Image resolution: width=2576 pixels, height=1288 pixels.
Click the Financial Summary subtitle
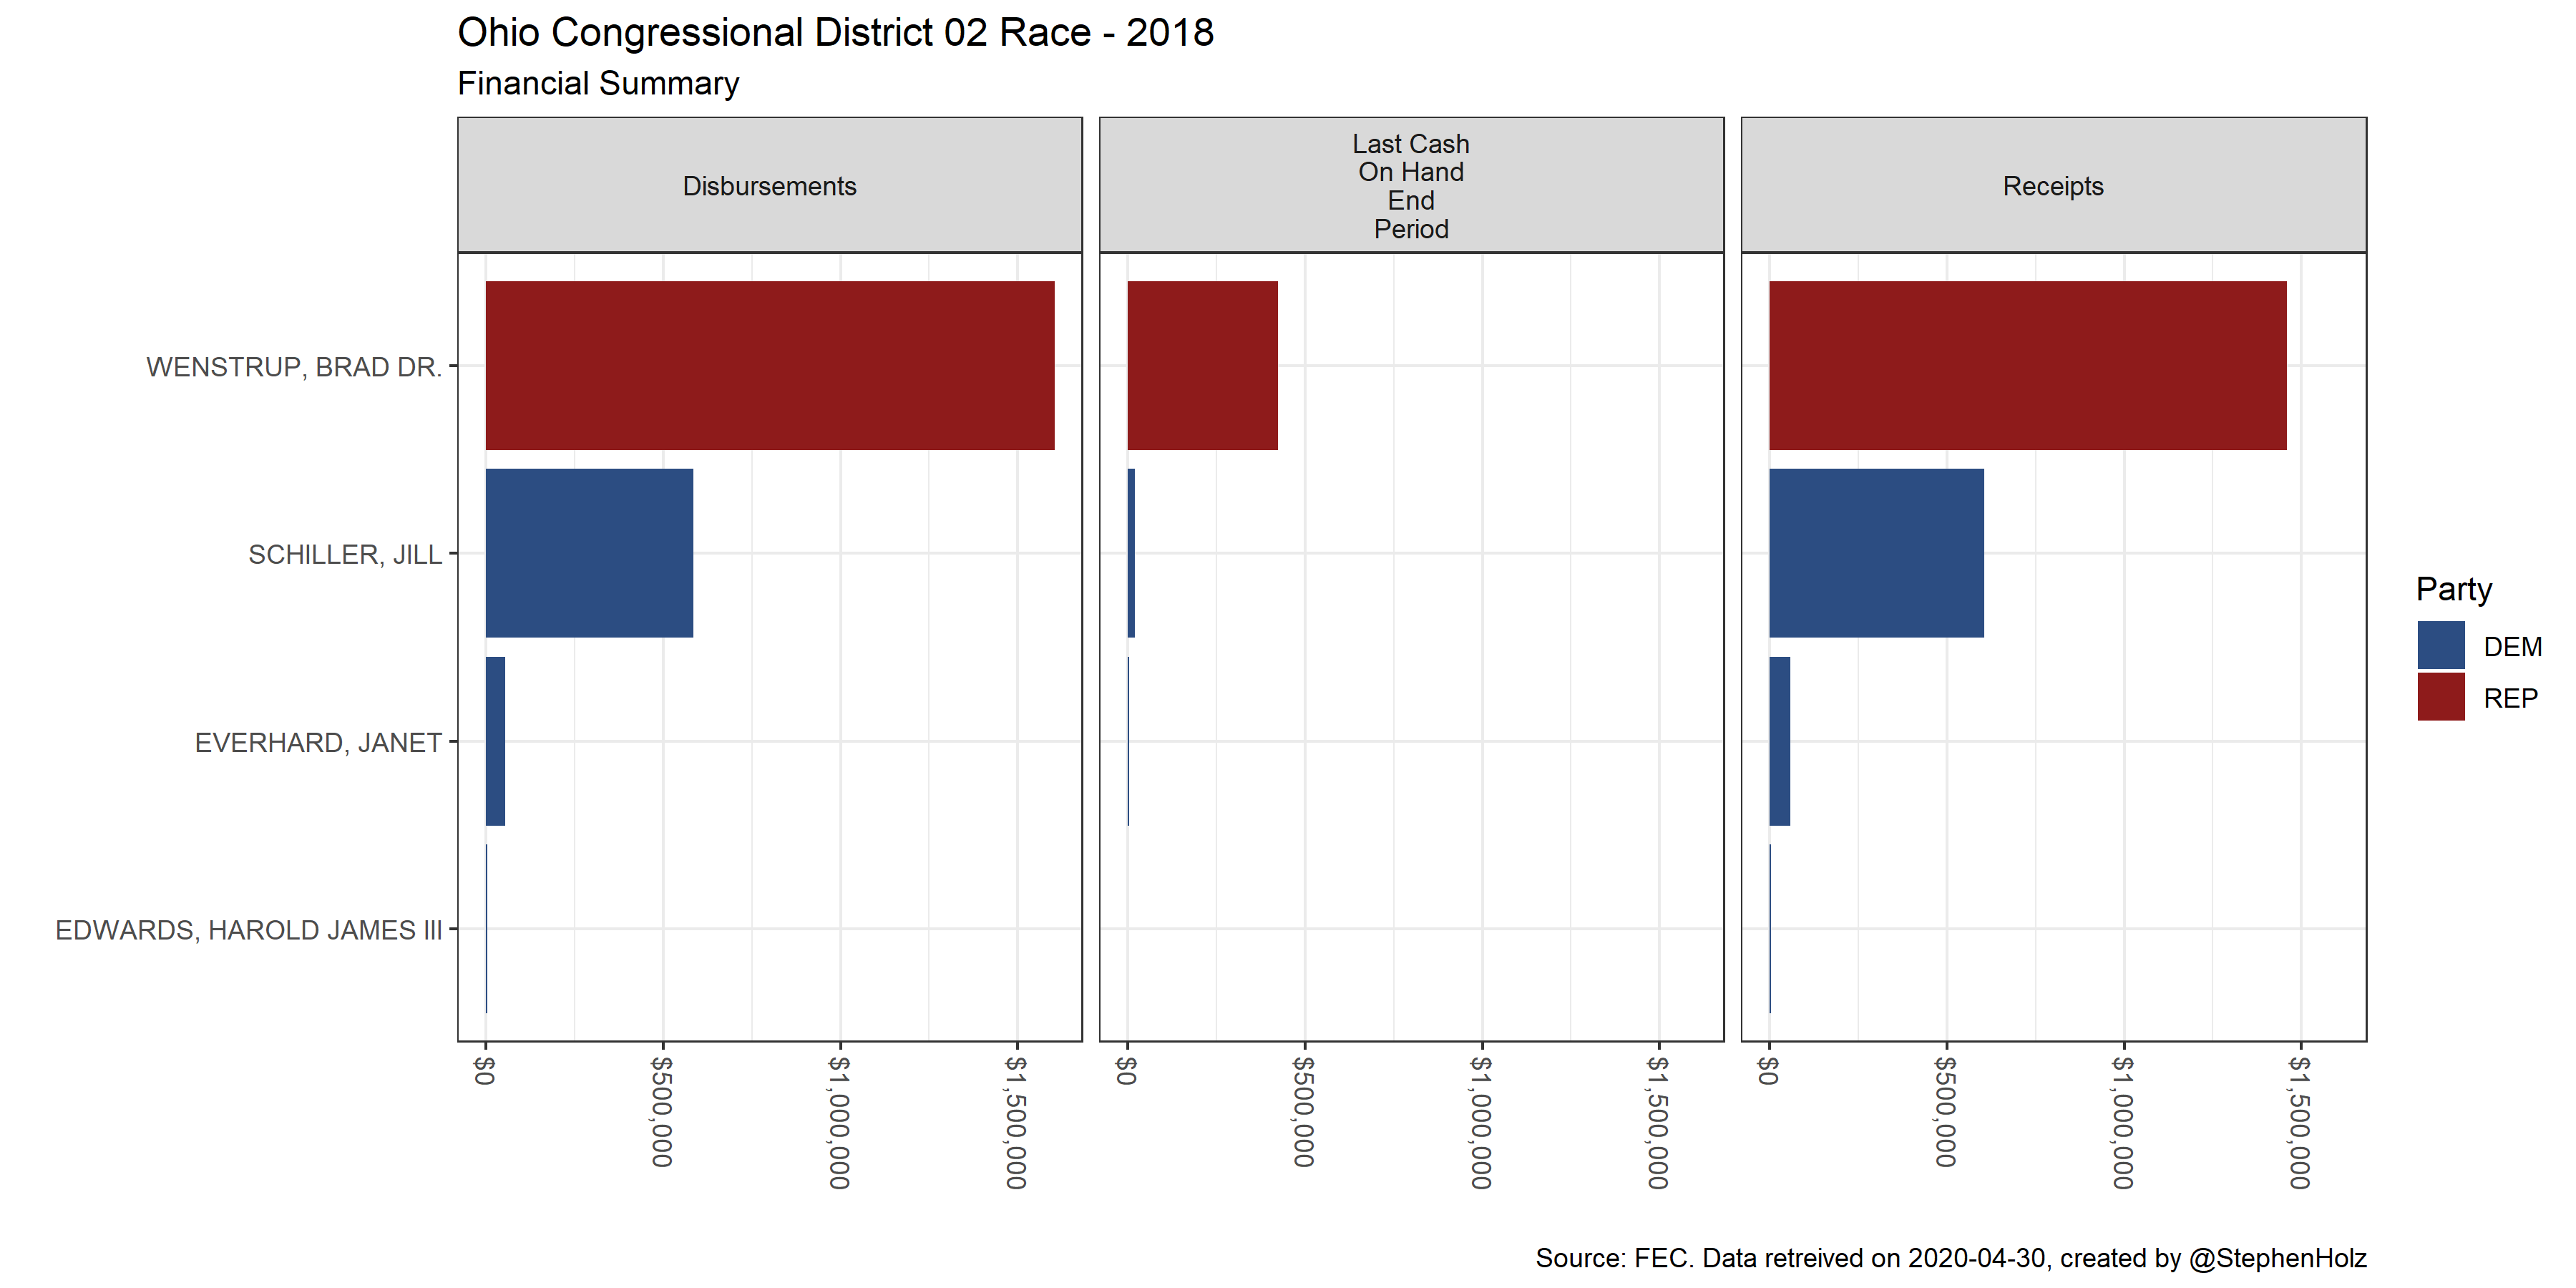coord(598,83)
